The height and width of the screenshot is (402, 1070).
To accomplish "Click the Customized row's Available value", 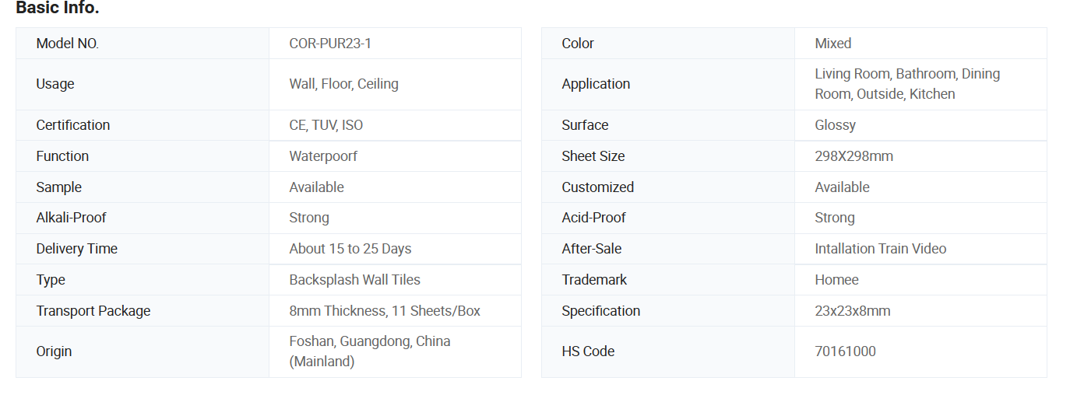I will (842, 187).
